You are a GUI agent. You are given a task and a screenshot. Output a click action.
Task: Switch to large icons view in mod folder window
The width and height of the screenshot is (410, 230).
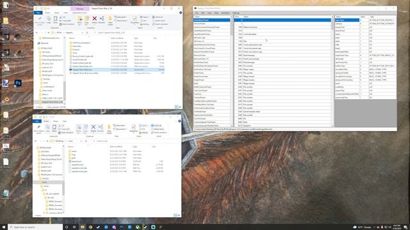click(179, 215)
